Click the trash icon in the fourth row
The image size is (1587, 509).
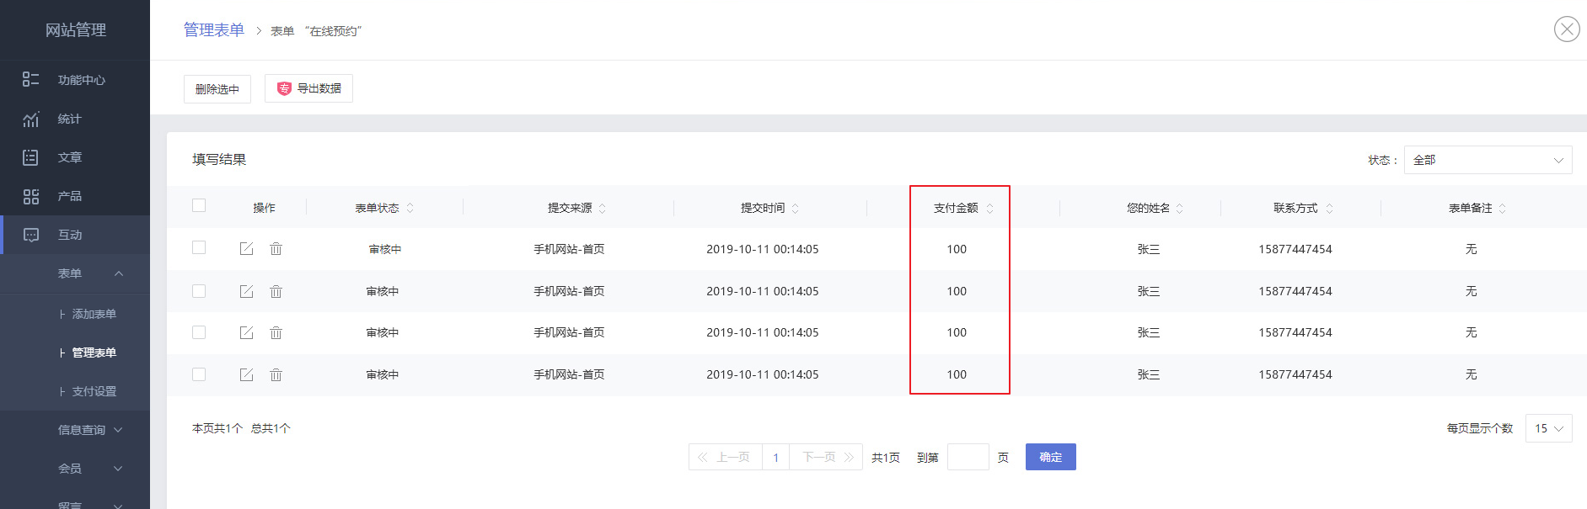click(276, 375)
